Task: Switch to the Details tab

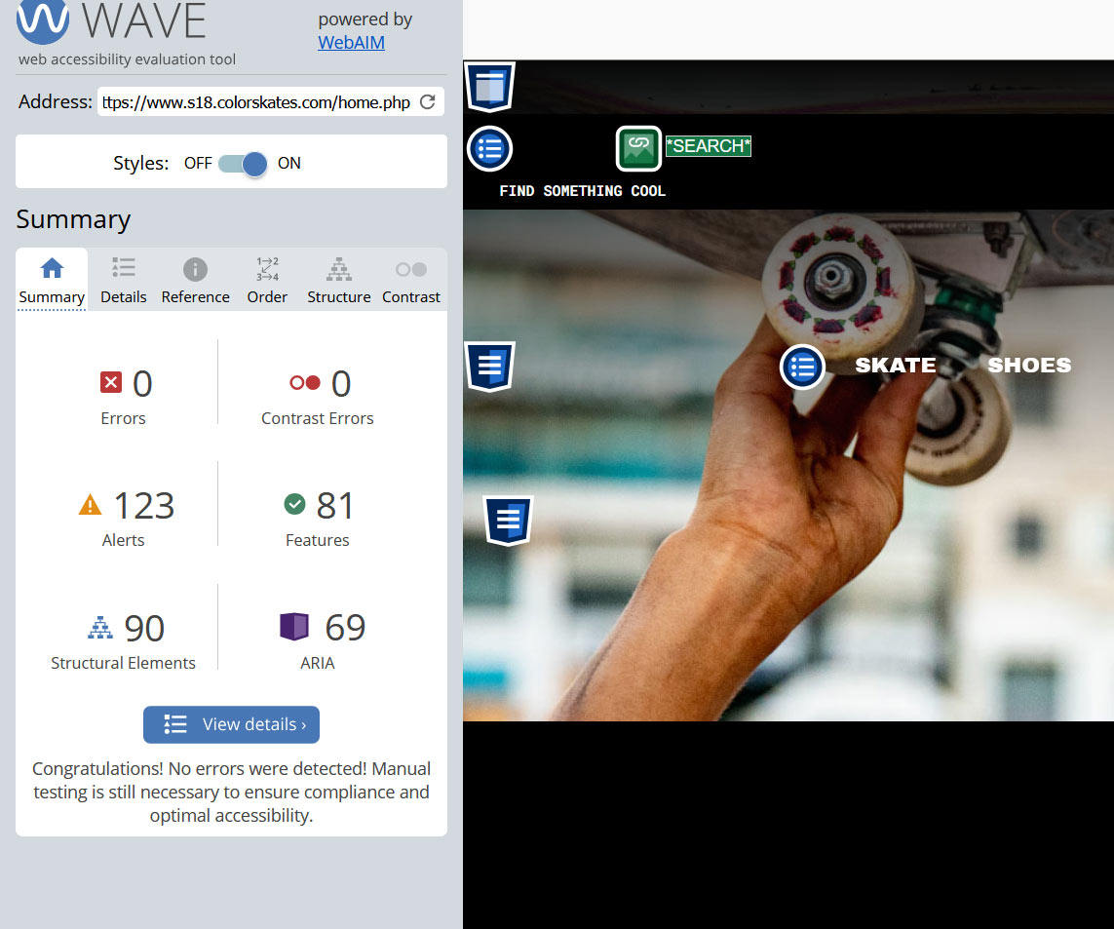Action: (x=124, y=280)
